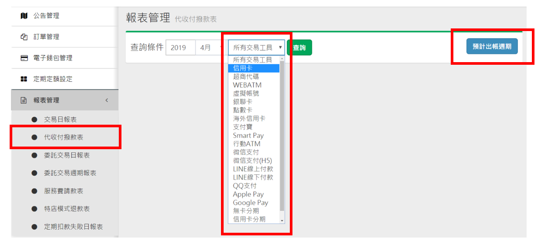
Task: Open the year dropdown showing 2019
Action: tap(180, 48)
